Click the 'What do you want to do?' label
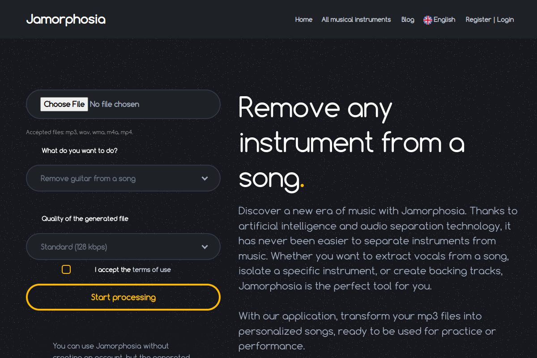This screenshot has width=537, height=358. tap(80, 151)
